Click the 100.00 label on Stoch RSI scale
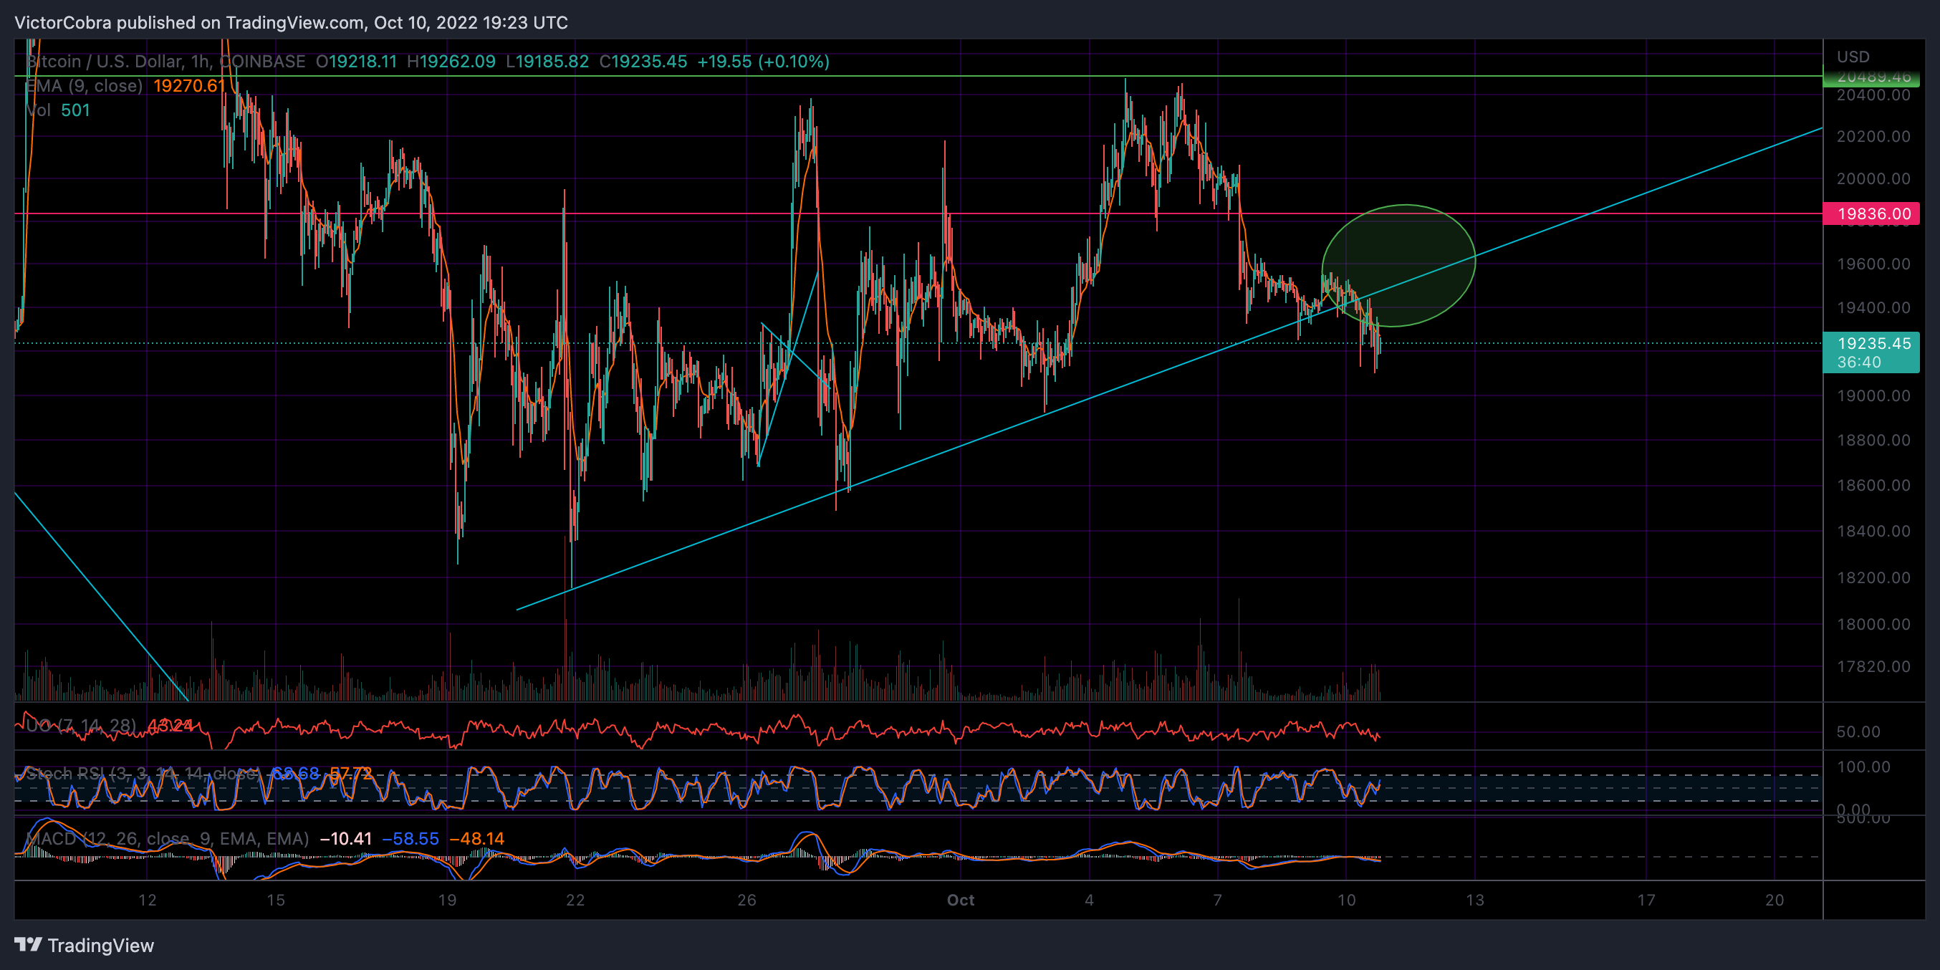Viewport: 1940px width, 970px height. 1863,767
